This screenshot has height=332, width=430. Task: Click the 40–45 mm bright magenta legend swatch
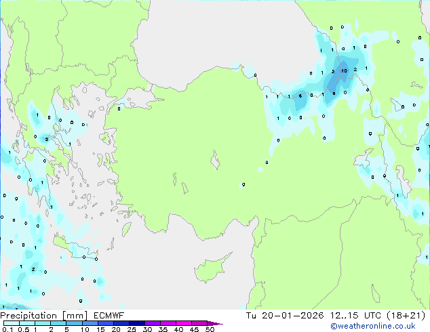pos(184,323)
